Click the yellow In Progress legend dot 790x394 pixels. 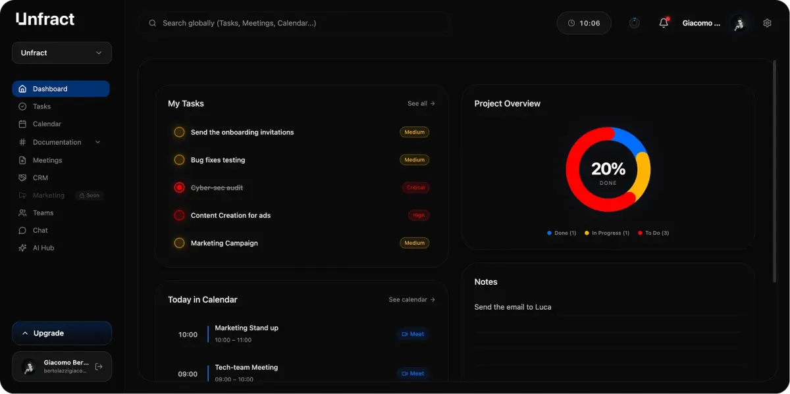587,233
